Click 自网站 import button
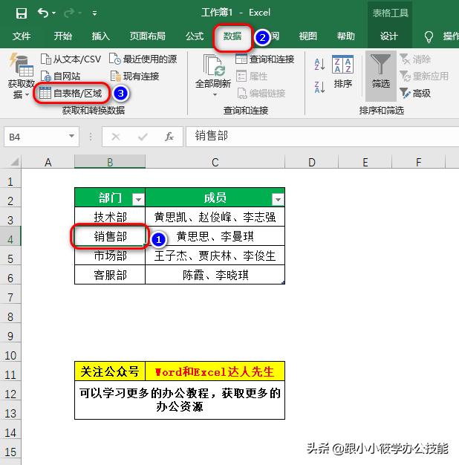The image size is (459, 465). (60, 77)
